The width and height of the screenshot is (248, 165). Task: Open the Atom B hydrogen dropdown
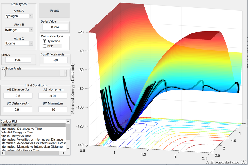pos(19,30)
